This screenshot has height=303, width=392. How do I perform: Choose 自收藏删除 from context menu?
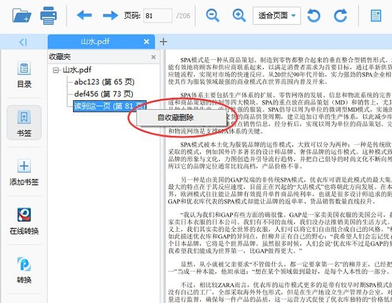pyautogui.click(x=181, y=118)
